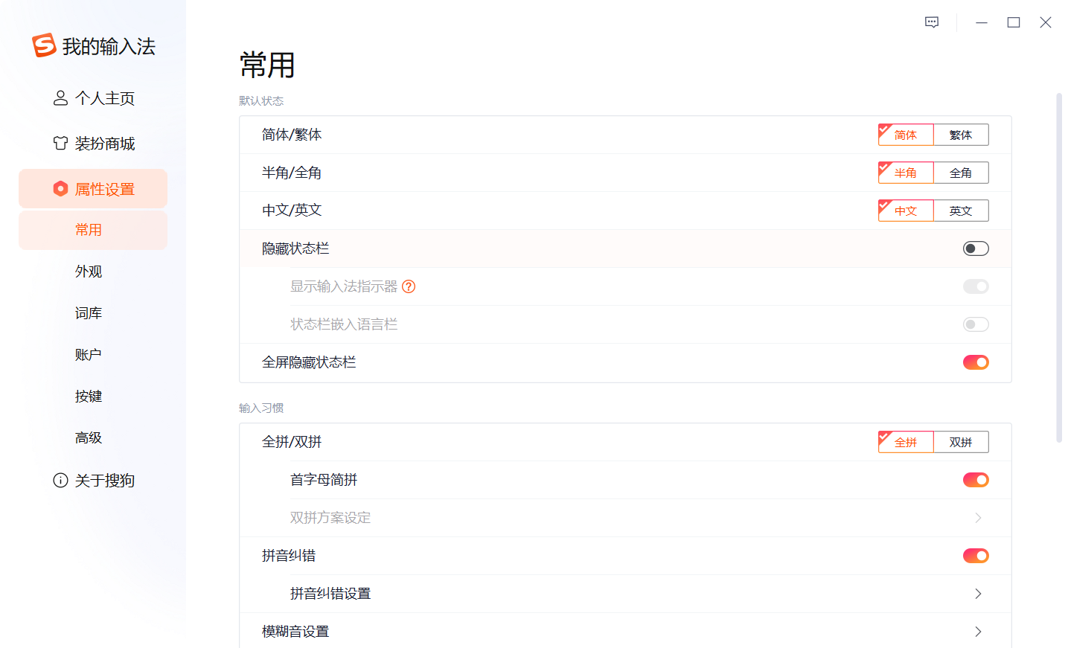Toggle 显示输入法指示器 switch
The height and width of the screenshot is (648, 1068).
[x=976, y=286]
